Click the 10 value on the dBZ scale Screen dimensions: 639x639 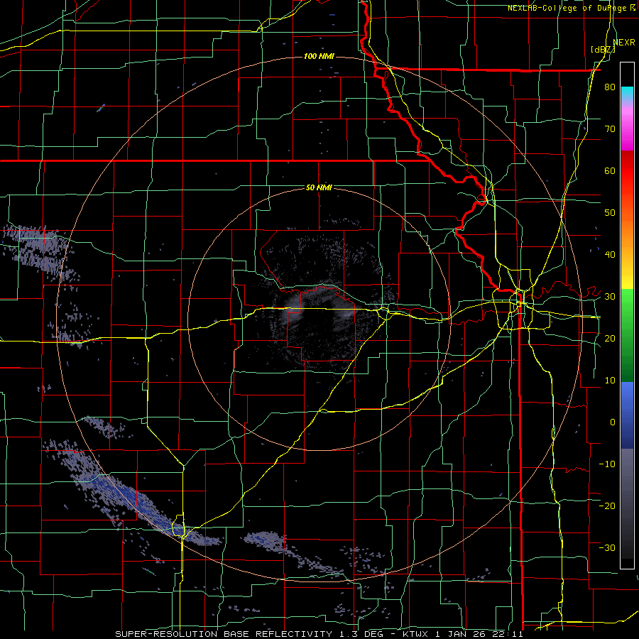pos(610,381)
